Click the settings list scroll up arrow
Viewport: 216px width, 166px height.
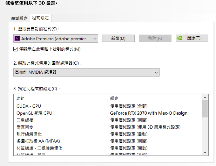205,98
